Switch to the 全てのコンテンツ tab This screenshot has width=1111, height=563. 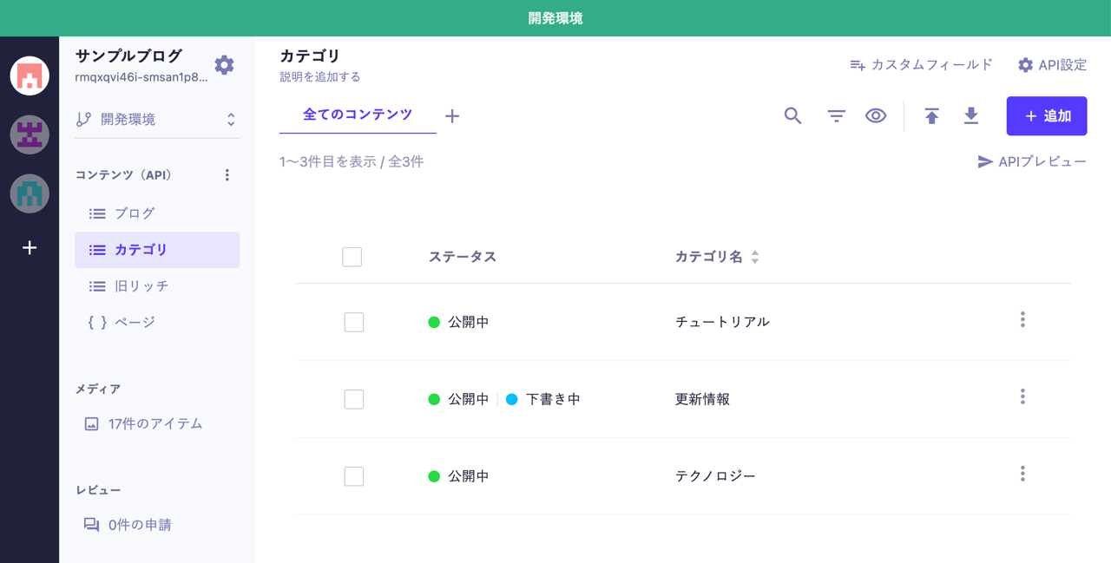[356, 115]
